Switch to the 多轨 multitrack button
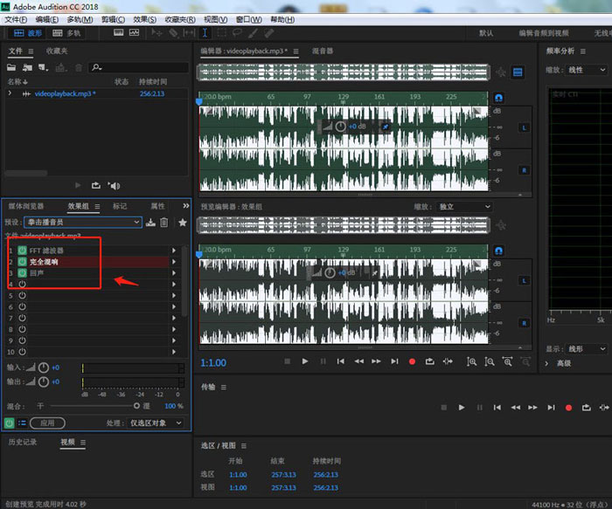 (66, 33)
